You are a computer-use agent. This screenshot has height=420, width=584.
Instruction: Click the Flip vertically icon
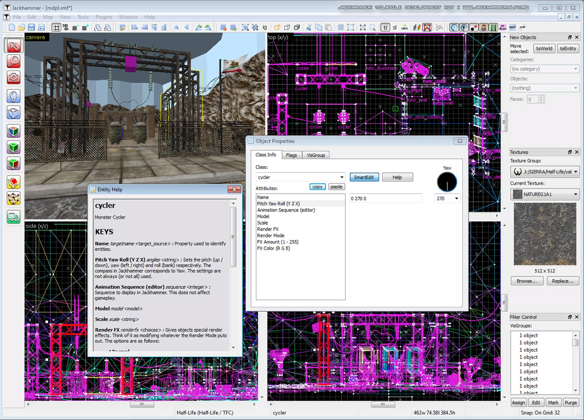click(x=186, y=27)
